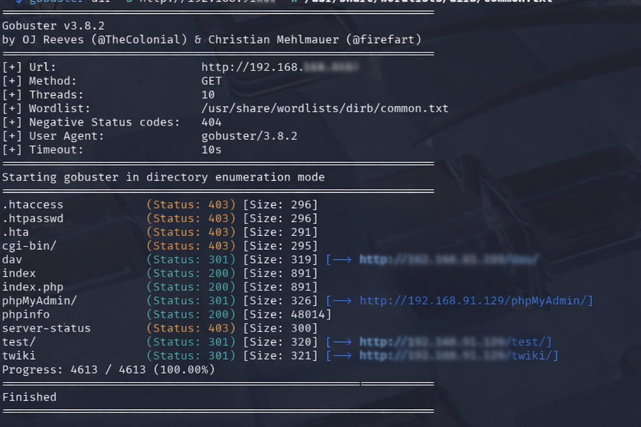Select 'Starting gobuster in directory enumeration mode' line
The width and height of the screenshot is (641, 427).
163,177
